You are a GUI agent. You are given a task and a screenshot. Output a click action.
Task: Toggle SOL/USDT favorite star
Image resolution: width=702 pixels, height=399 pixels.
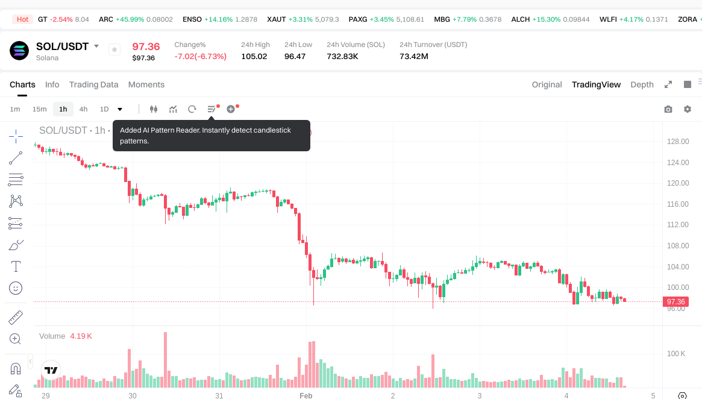[x=114, y=50]
